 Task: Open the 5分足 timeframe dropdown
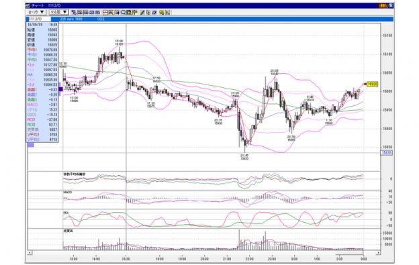tap(59, 12)
